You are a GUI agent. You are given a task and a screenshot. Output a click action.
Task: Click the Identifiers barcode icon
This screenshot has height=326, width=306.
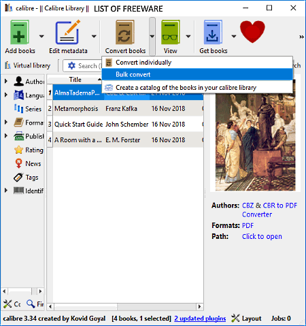pyautogui.click(x=18, y=191)
